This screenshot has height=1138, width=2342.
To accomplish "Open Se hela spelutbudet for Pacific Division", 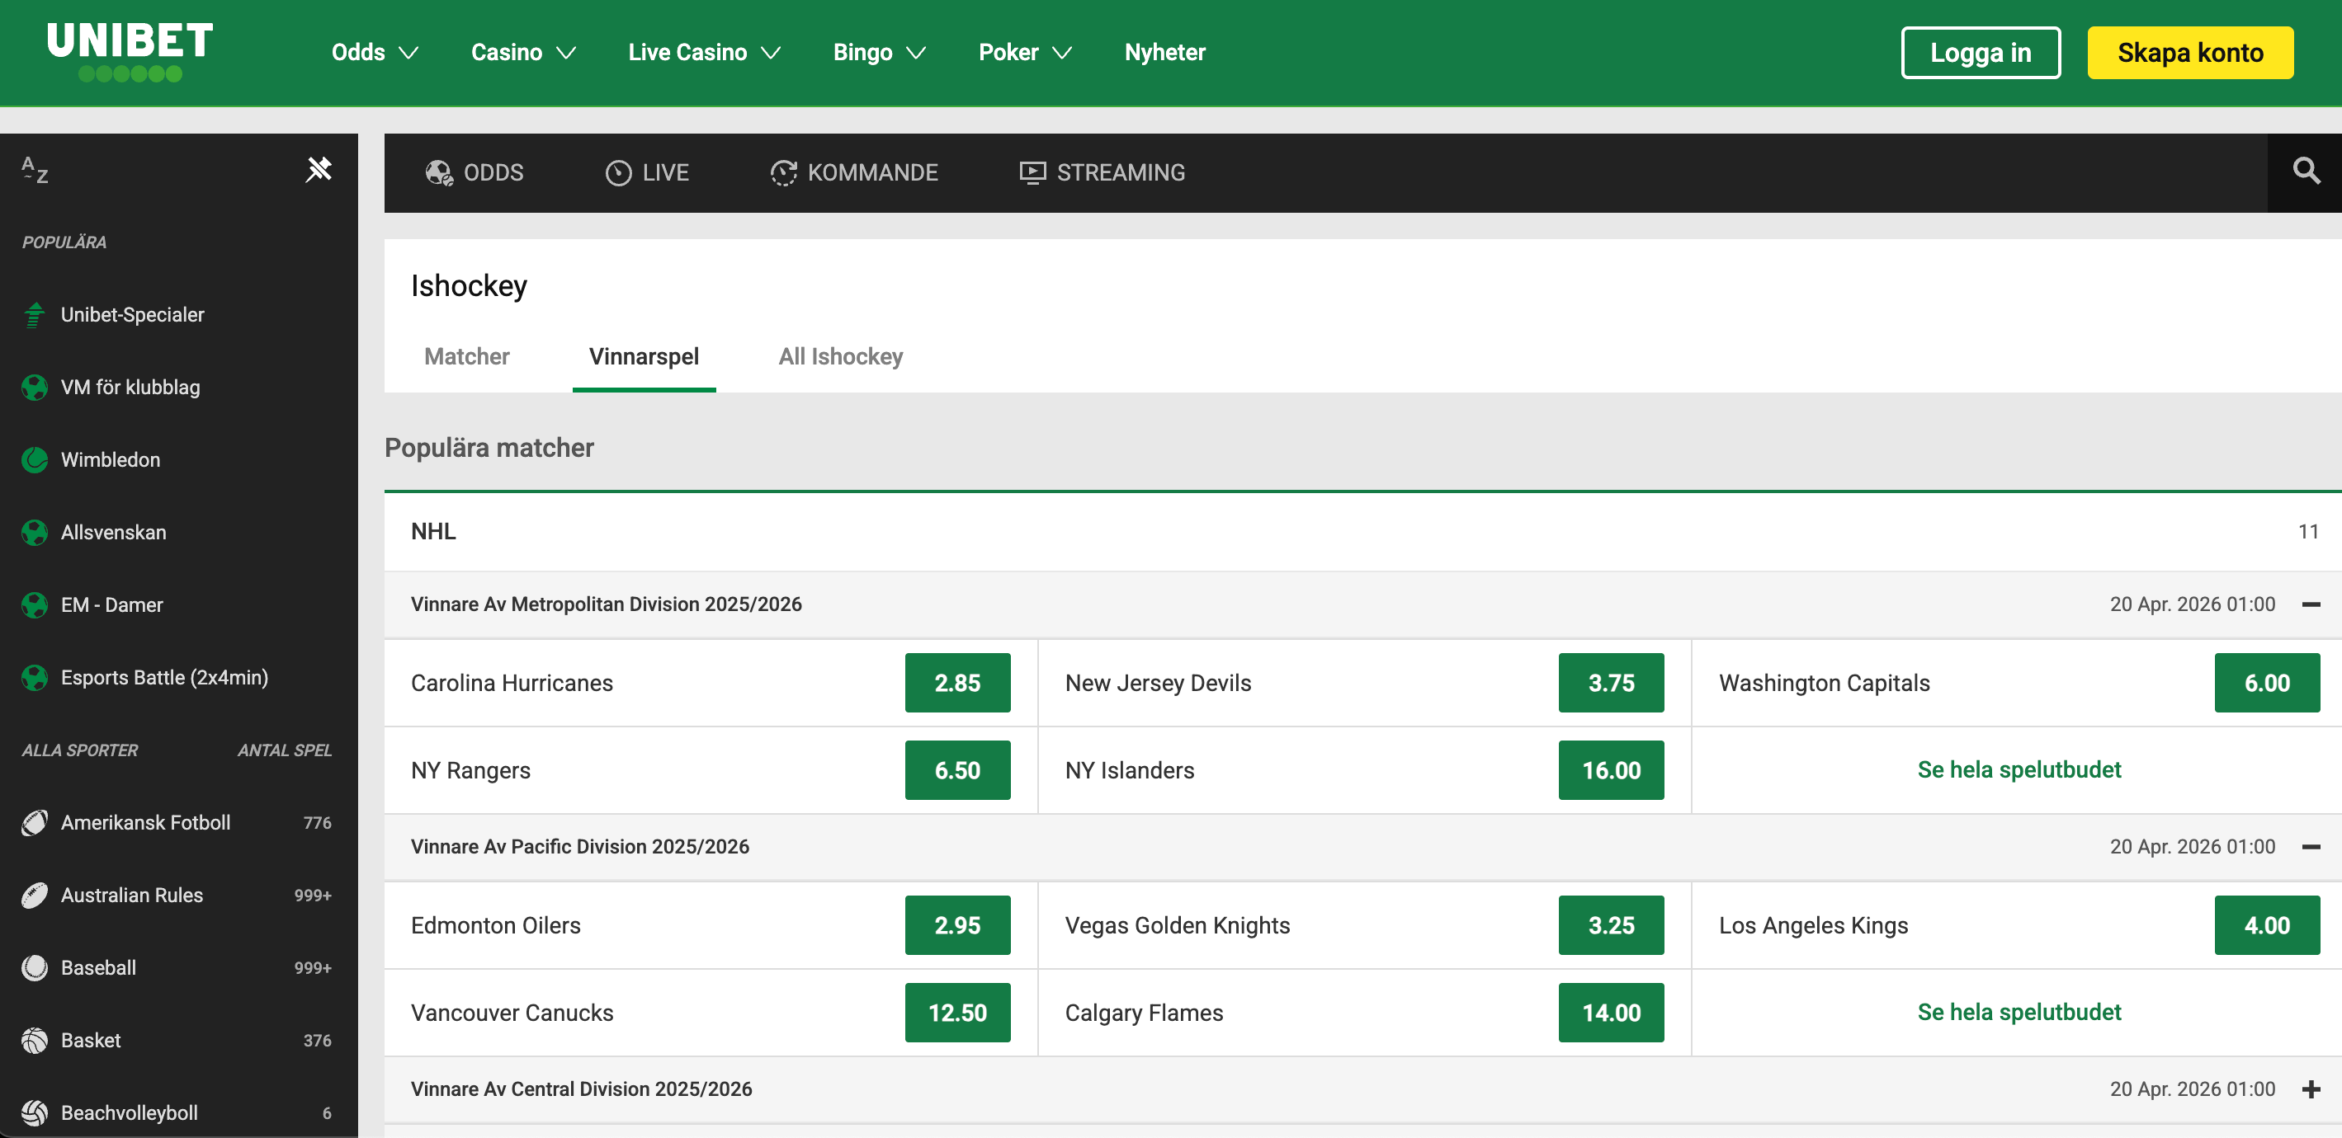I will pos(2019,1013).
